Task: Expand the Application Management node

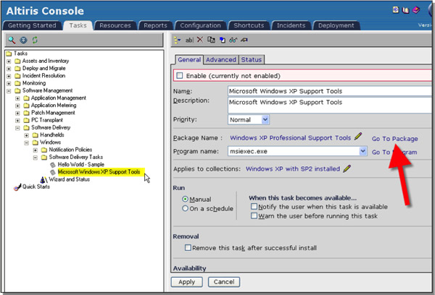Action: (17, 98)
